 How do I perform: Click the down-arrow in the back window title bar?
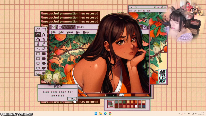(x=131, y=7)
